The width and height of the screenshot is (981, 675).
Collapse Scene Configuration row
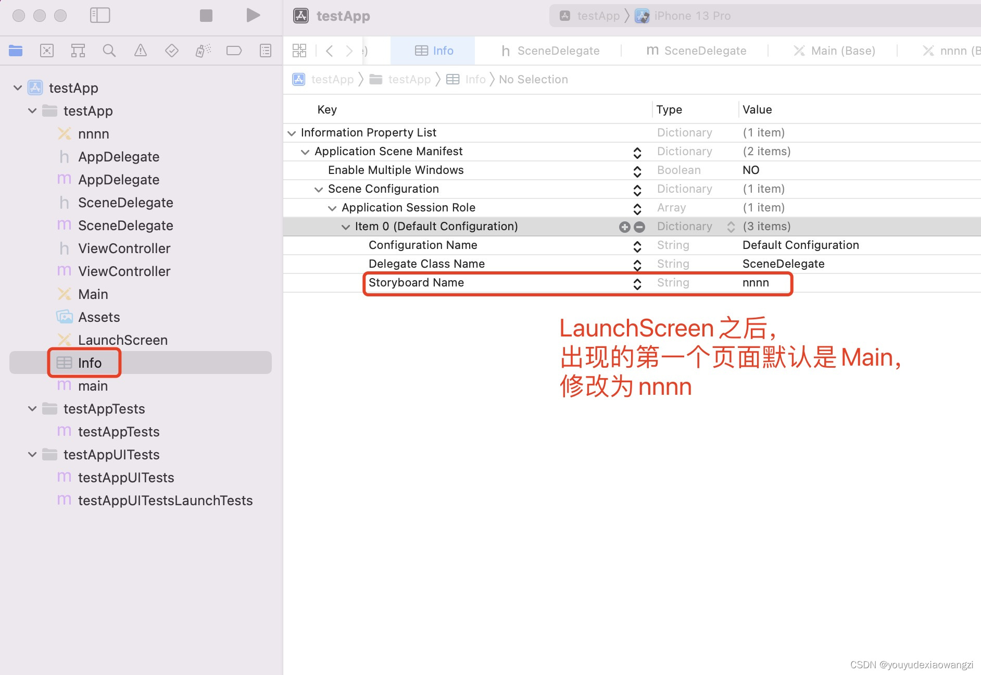pos(319,189)
